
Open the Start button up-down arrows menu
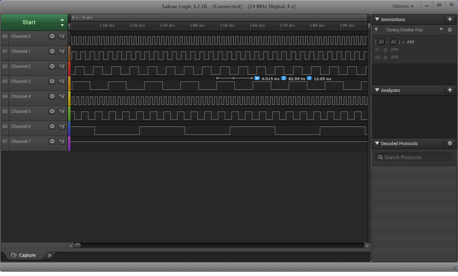point(62,22)
